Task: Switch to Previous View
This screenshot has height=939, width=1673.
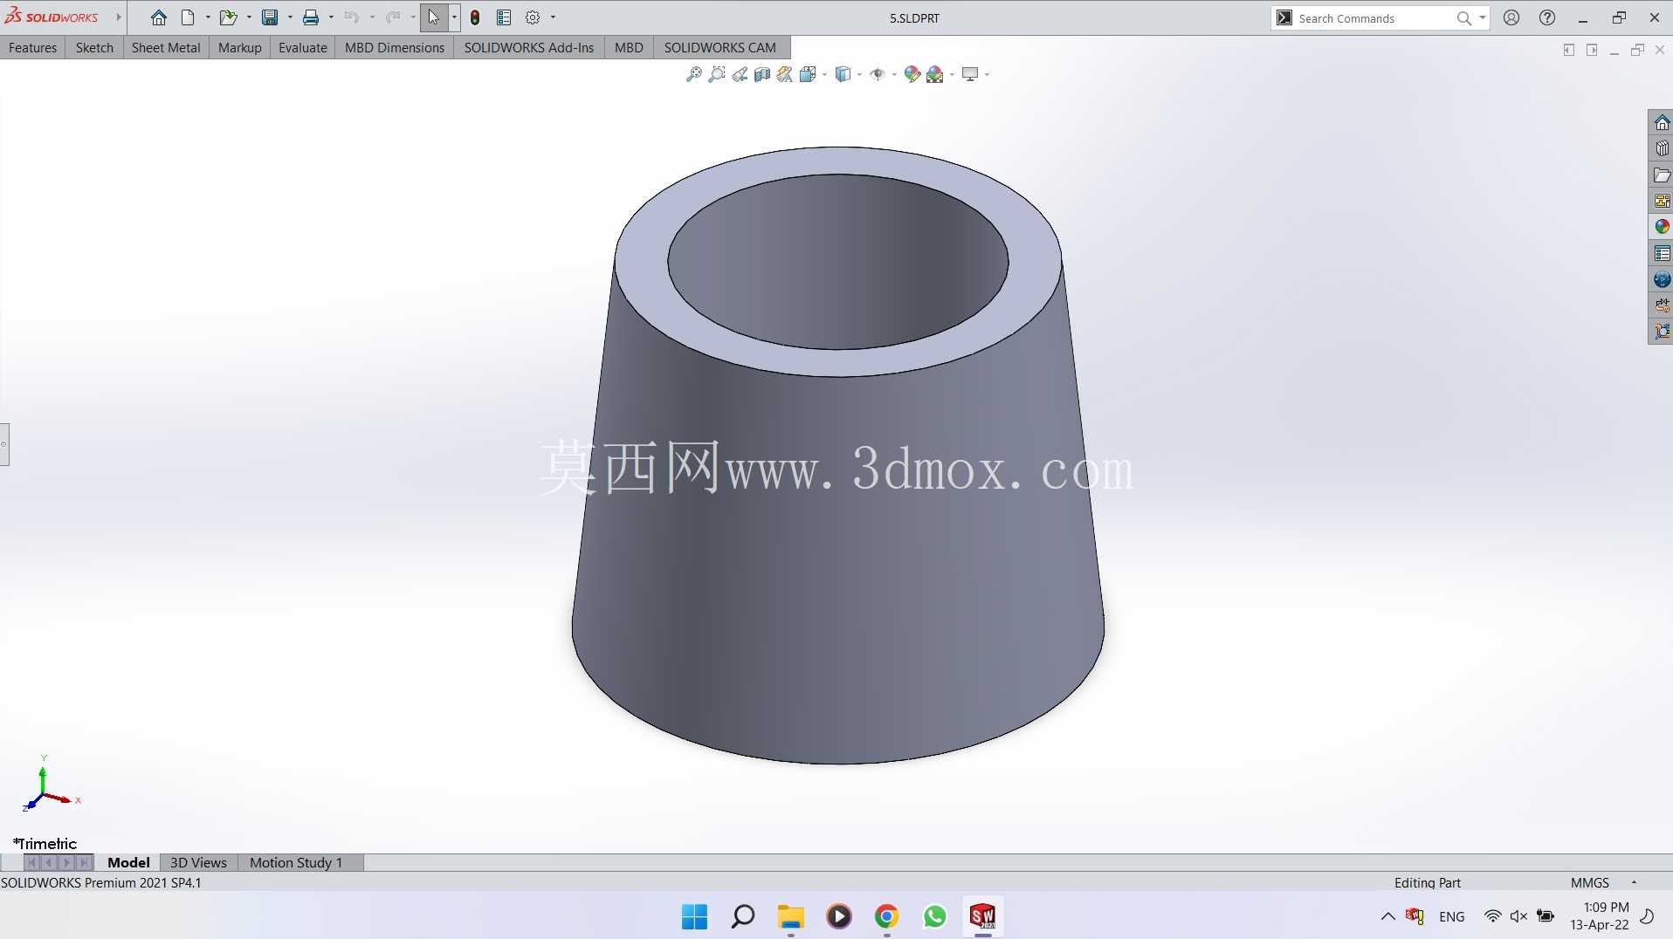Action: (740, 74)
